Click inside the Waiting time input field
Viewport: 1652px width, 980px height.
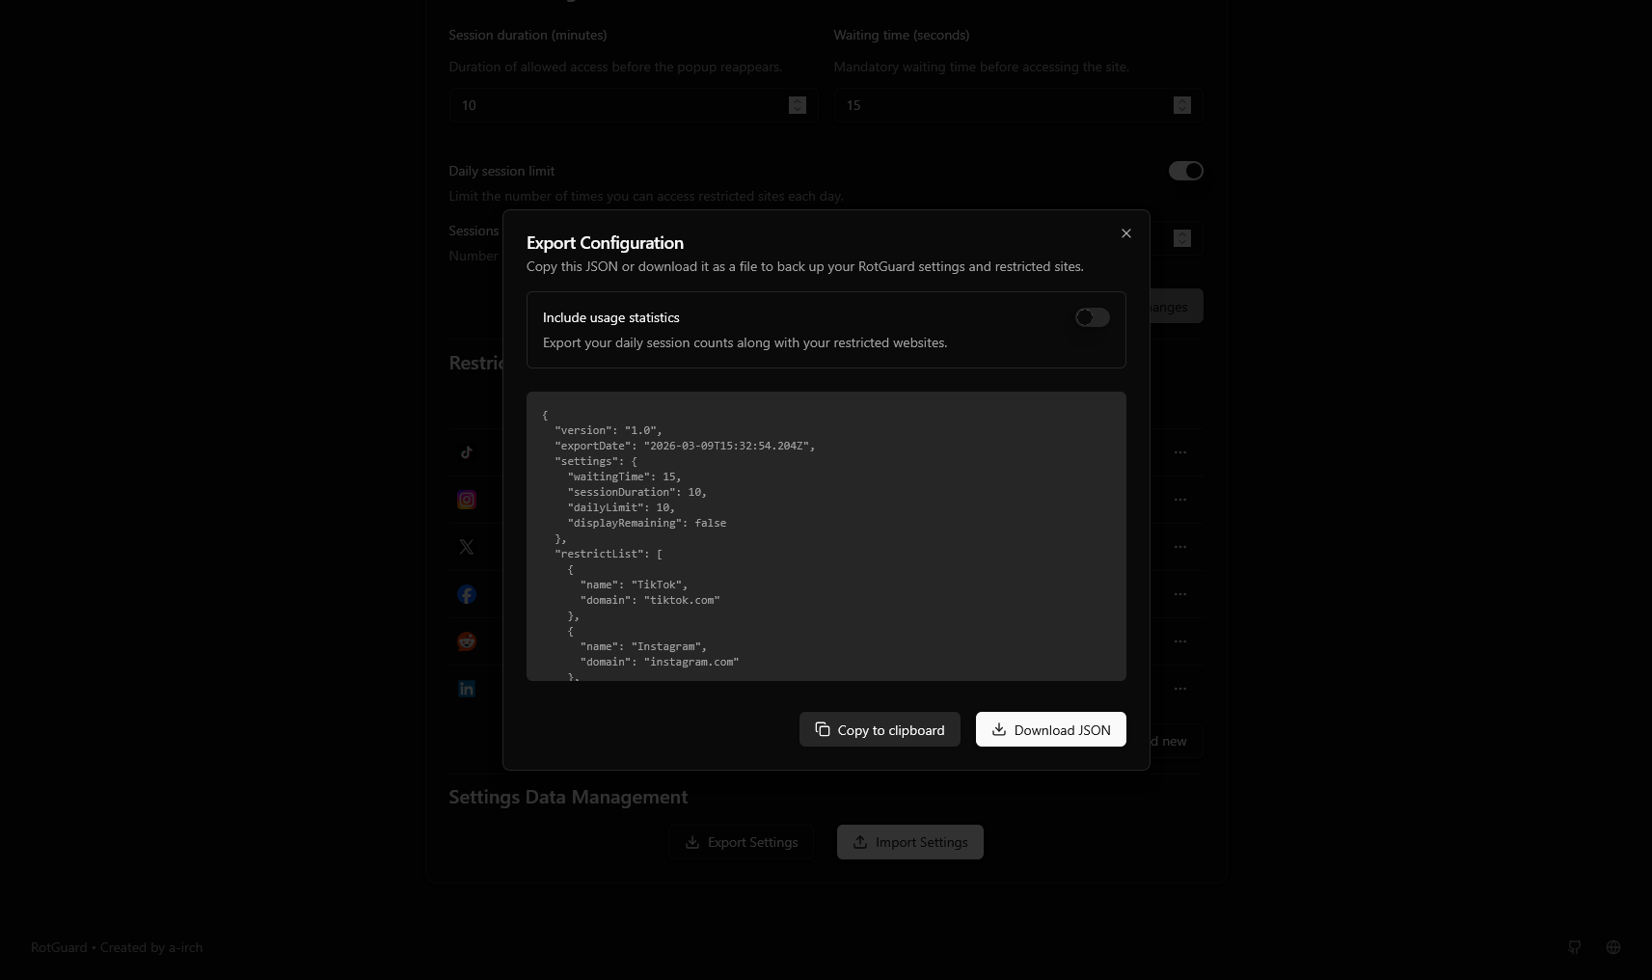[x=1003, y=105]
